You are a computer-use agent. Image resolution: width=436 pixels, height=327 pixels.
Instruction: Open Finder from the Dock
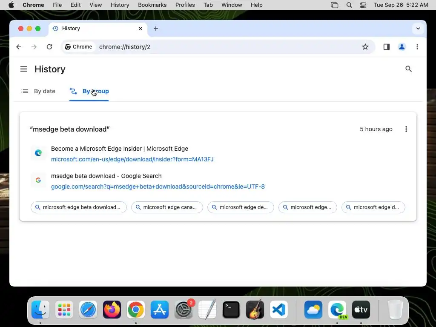(40, 310)
